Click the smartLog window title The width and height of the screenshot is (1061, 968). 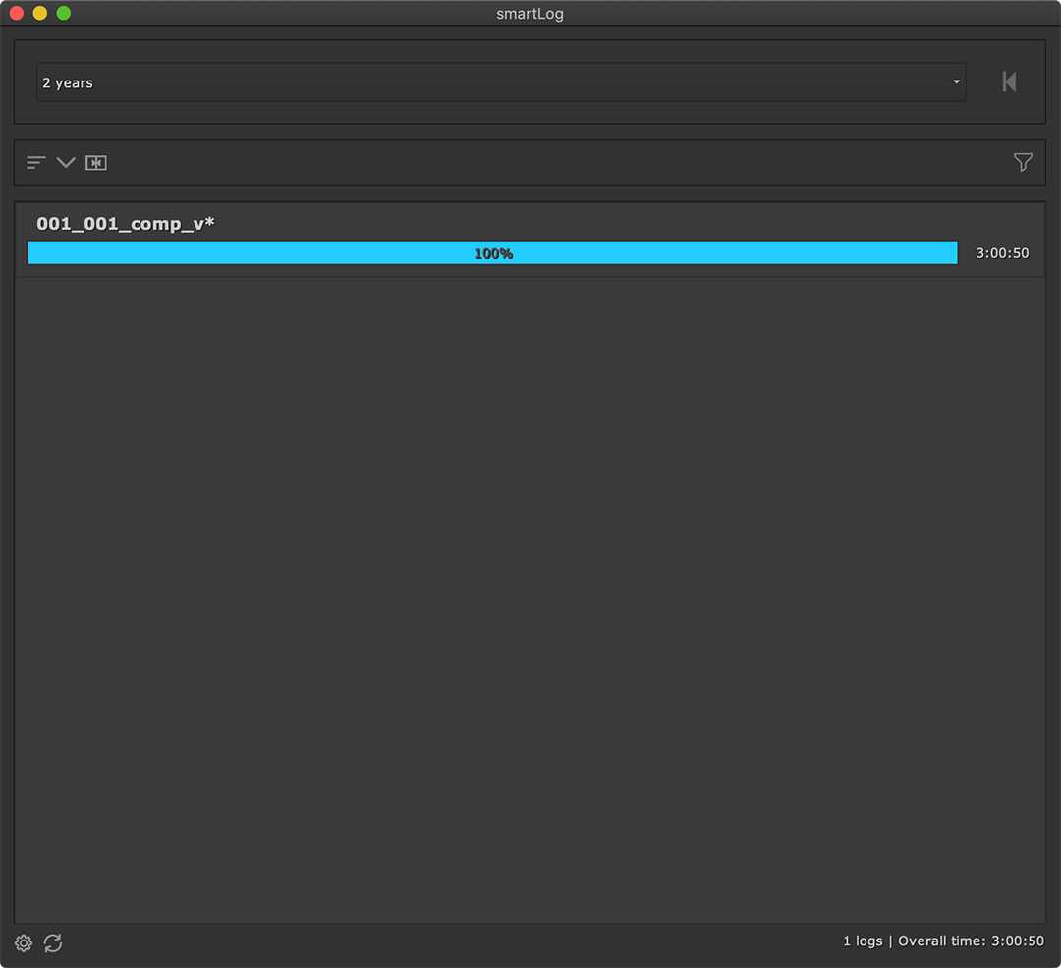(530, 14)
